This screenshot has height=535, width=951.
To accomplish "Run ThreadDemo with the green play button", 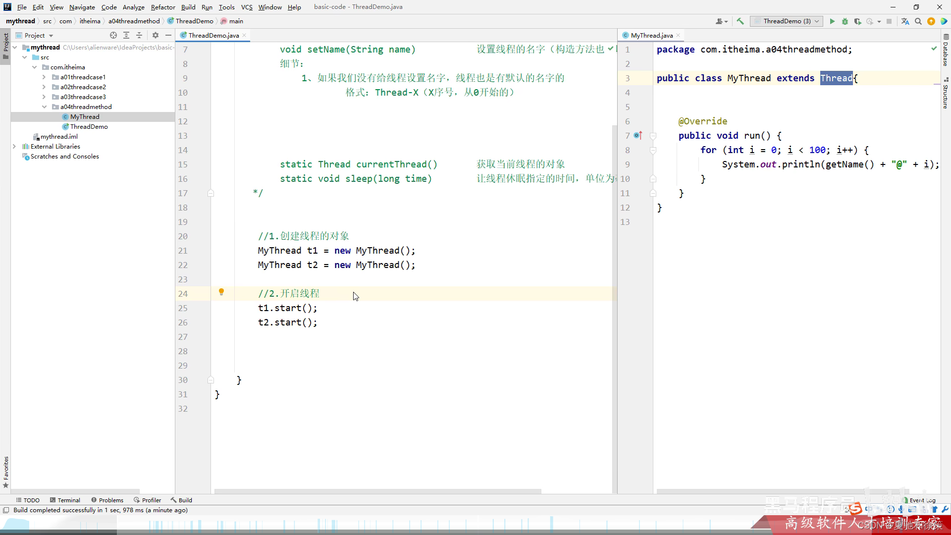I will pyautogui.click(x=832, y=21).
